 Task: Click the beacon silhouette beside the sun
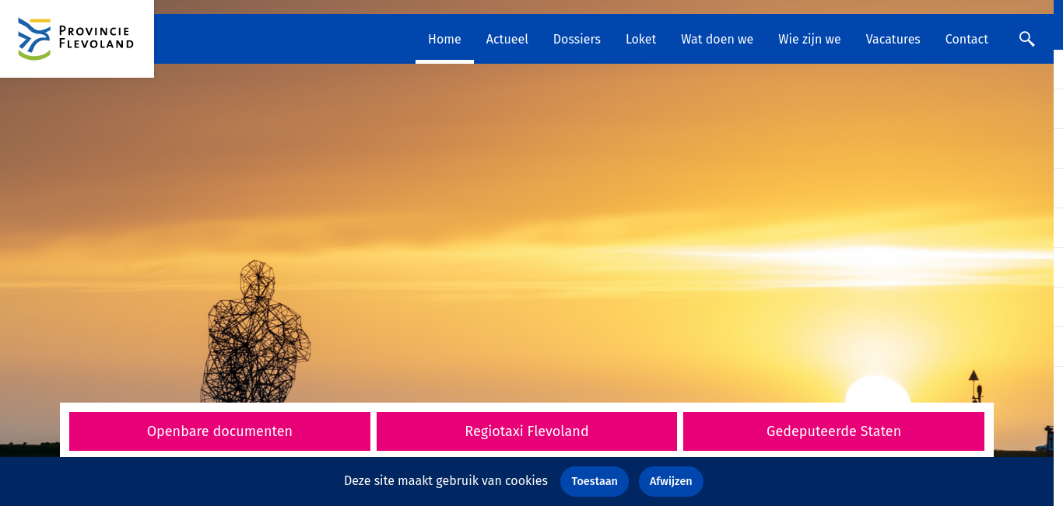pyautogui.click(x=974, y=386)
